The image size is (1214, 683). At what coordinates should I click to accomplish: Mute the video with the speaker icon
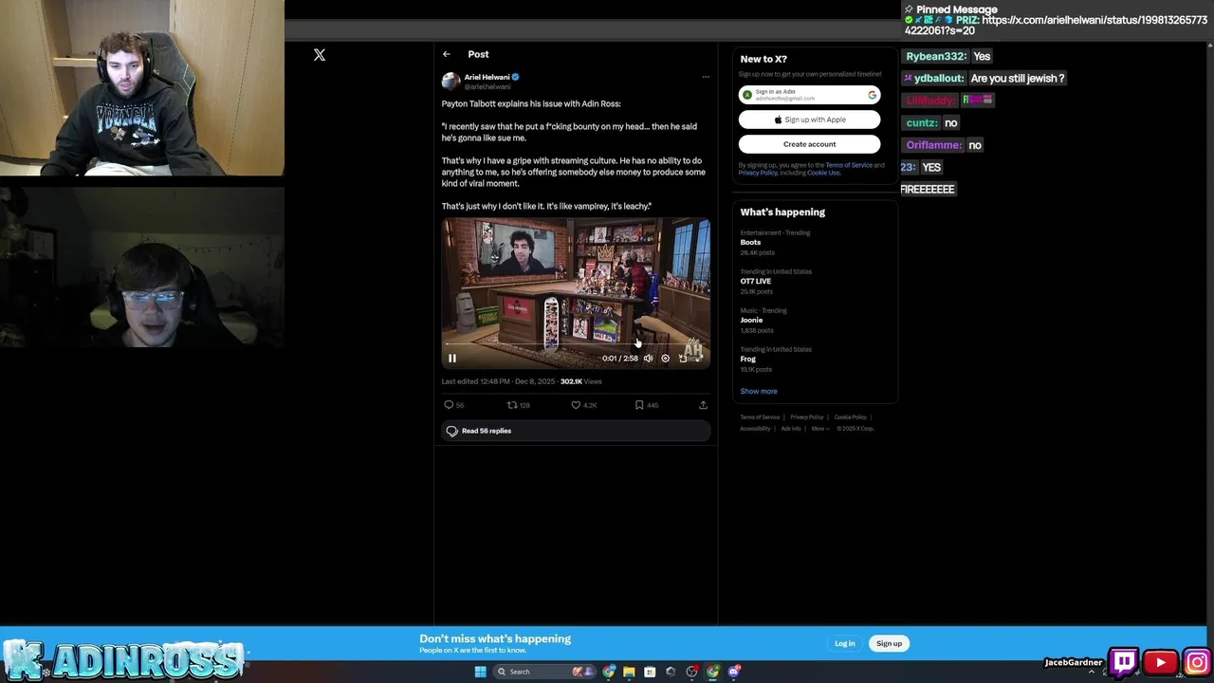click(648, 359)
